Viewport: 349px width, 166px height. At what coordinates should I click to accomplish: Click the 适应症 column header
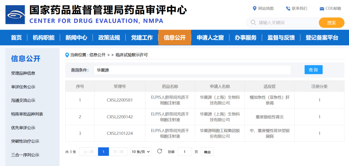[x=270, y=86]
